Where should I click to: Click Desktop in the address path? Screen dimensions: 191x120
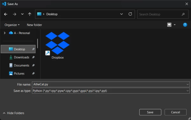click(52, 14)
